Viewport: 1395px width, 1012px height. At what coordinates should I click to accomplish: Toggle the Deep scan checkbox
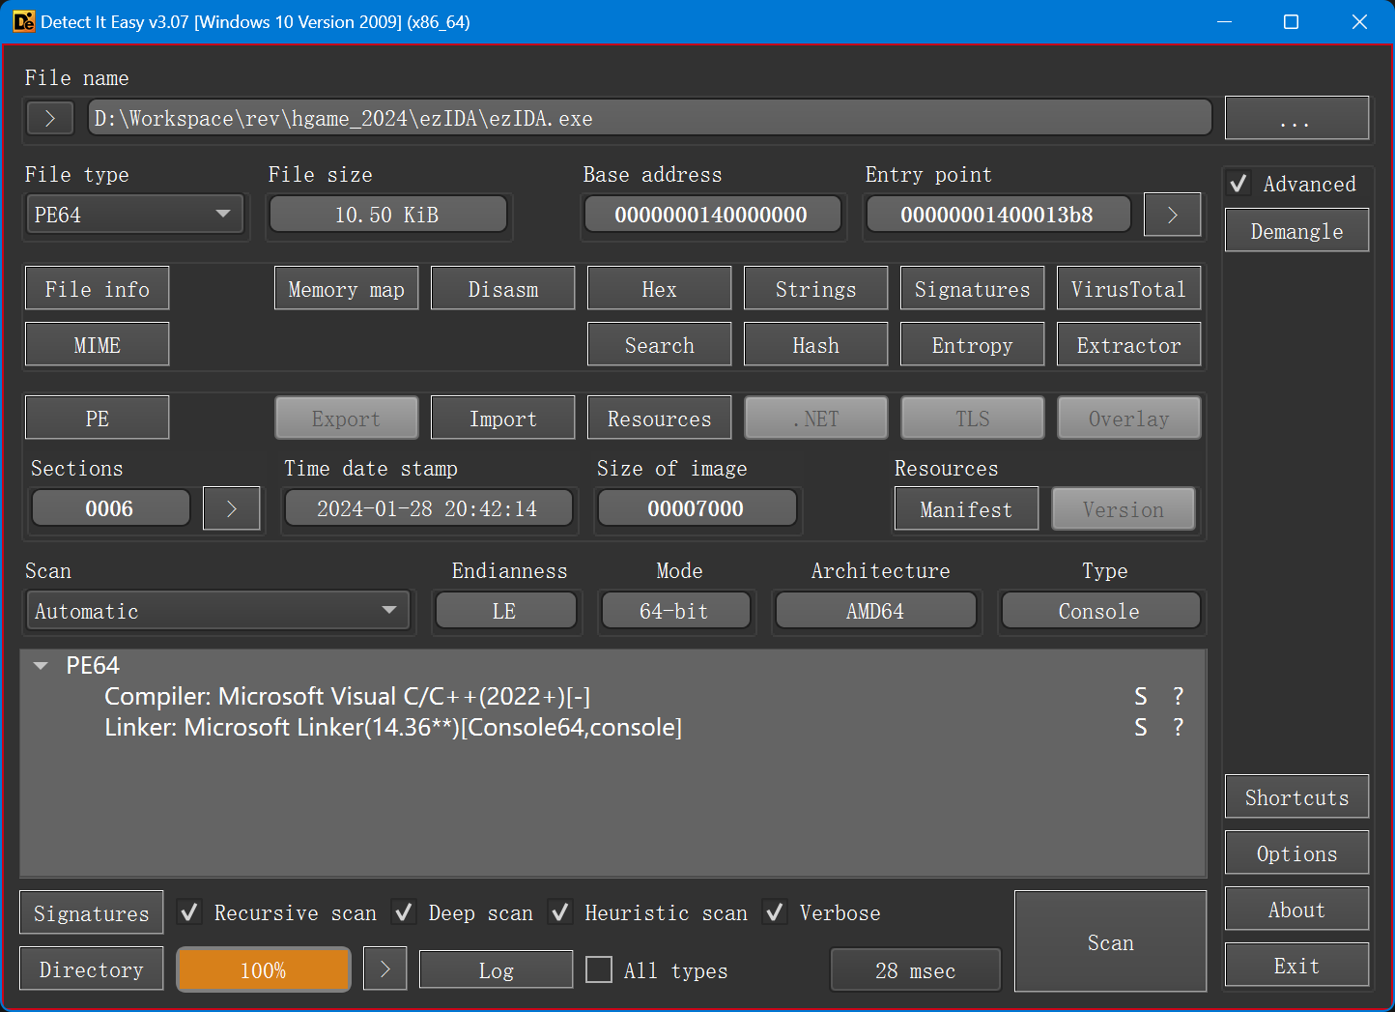click(404, 912)
